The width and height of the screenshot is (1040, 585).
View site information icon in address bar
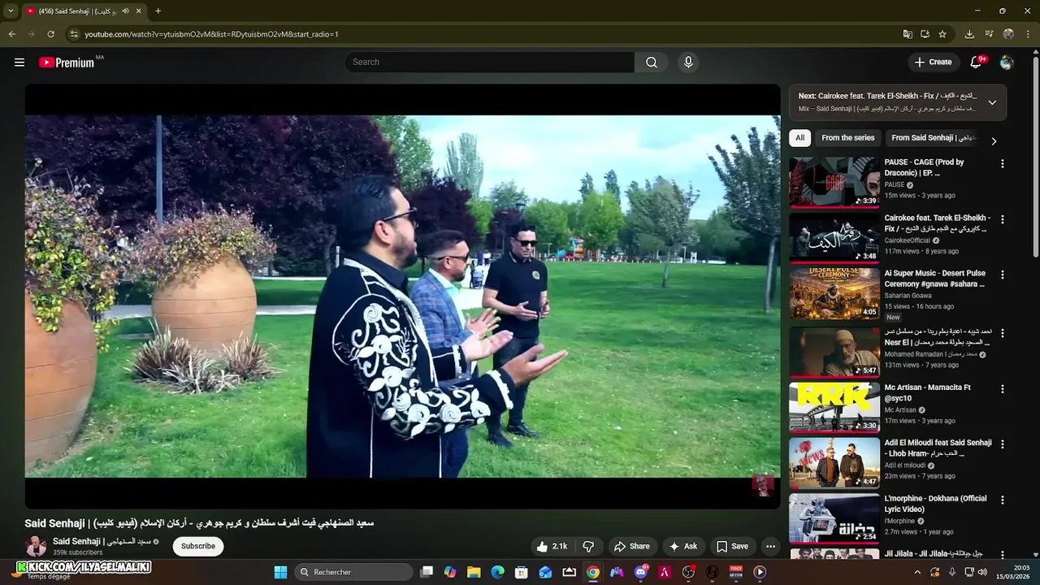[x=74, y=34]
